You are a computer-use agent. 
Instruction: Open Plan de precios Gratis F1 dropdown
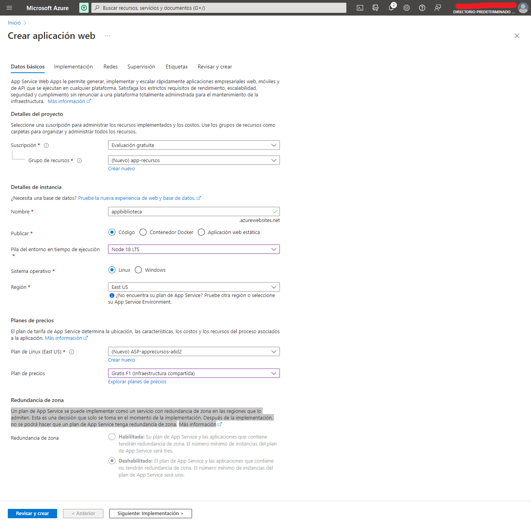click(194, 373)
